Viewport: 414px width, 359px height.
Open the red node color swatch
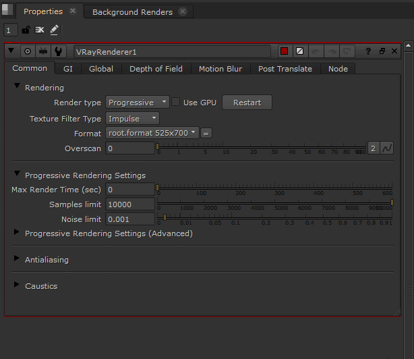pos(285,51)
